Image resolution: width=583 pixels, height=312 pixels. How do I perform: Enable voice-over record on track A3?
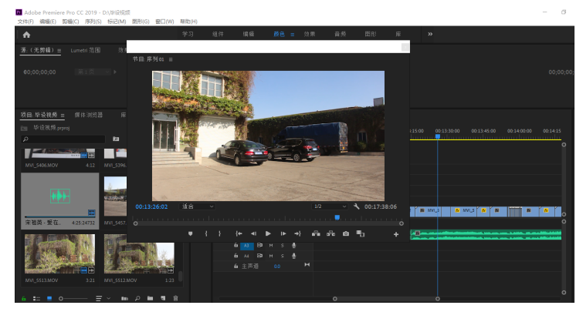(x=293, y=245)
